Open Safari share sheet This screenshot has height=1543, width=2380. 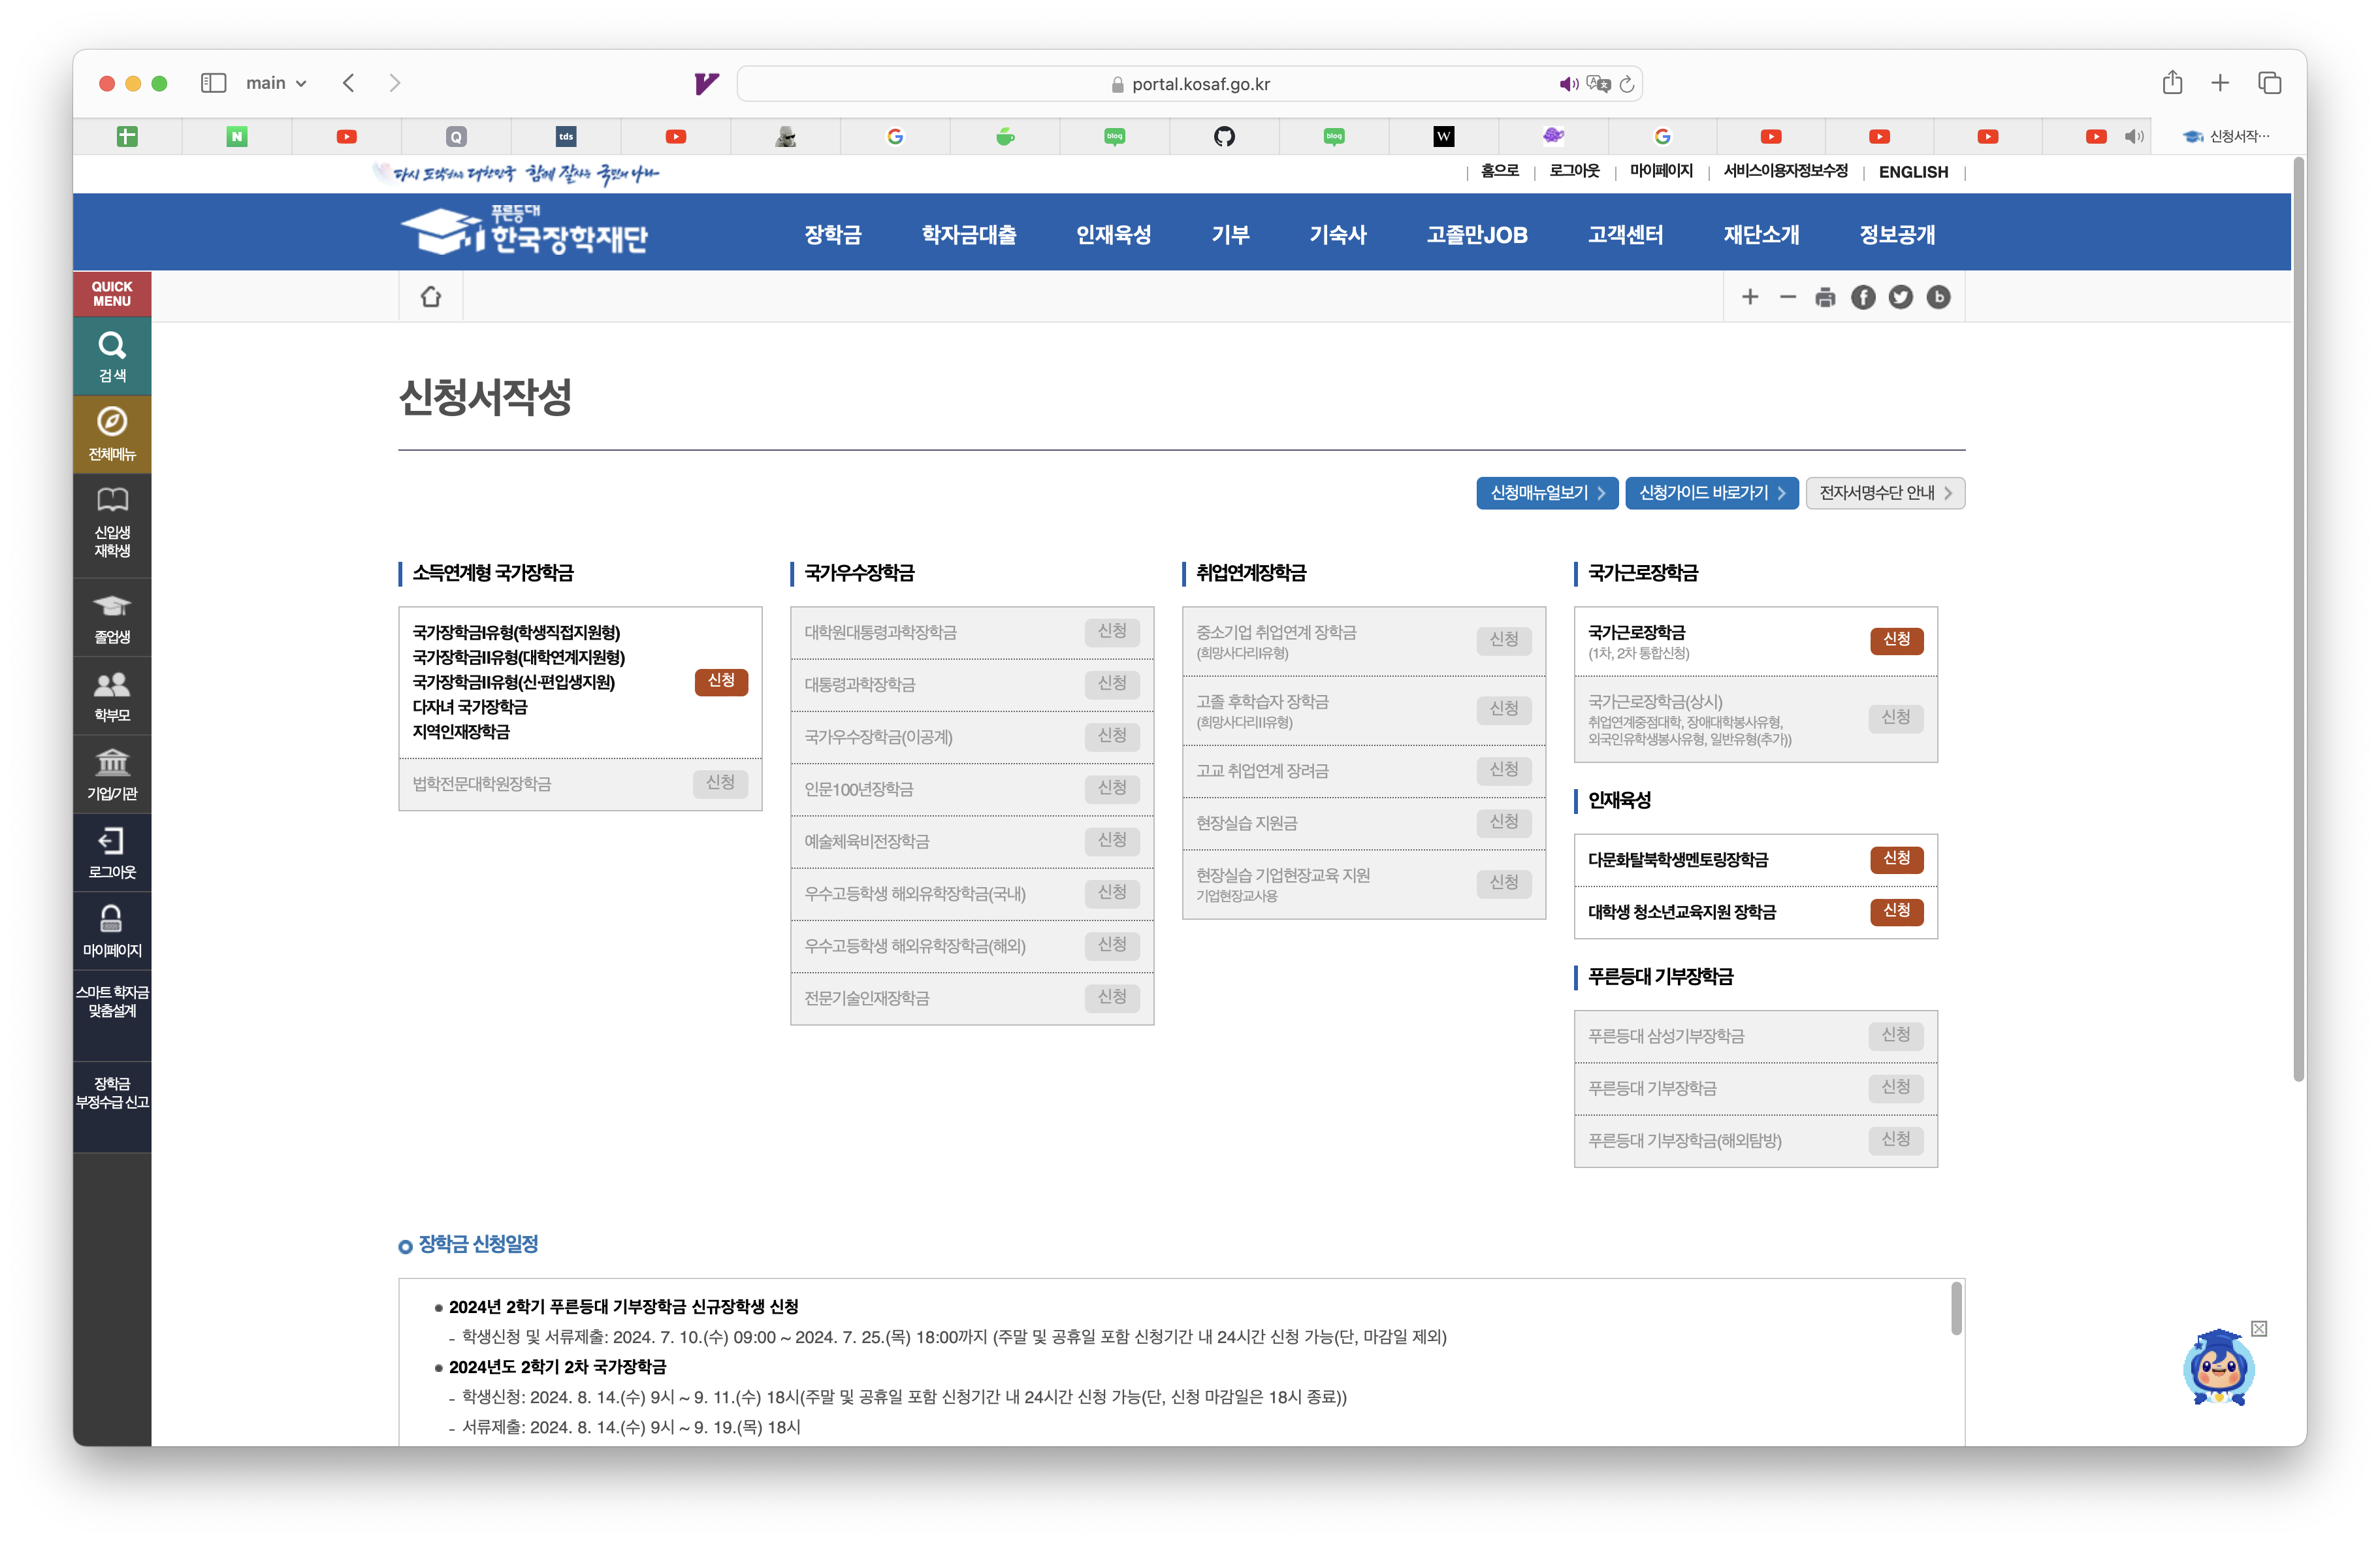(2172, 83)
